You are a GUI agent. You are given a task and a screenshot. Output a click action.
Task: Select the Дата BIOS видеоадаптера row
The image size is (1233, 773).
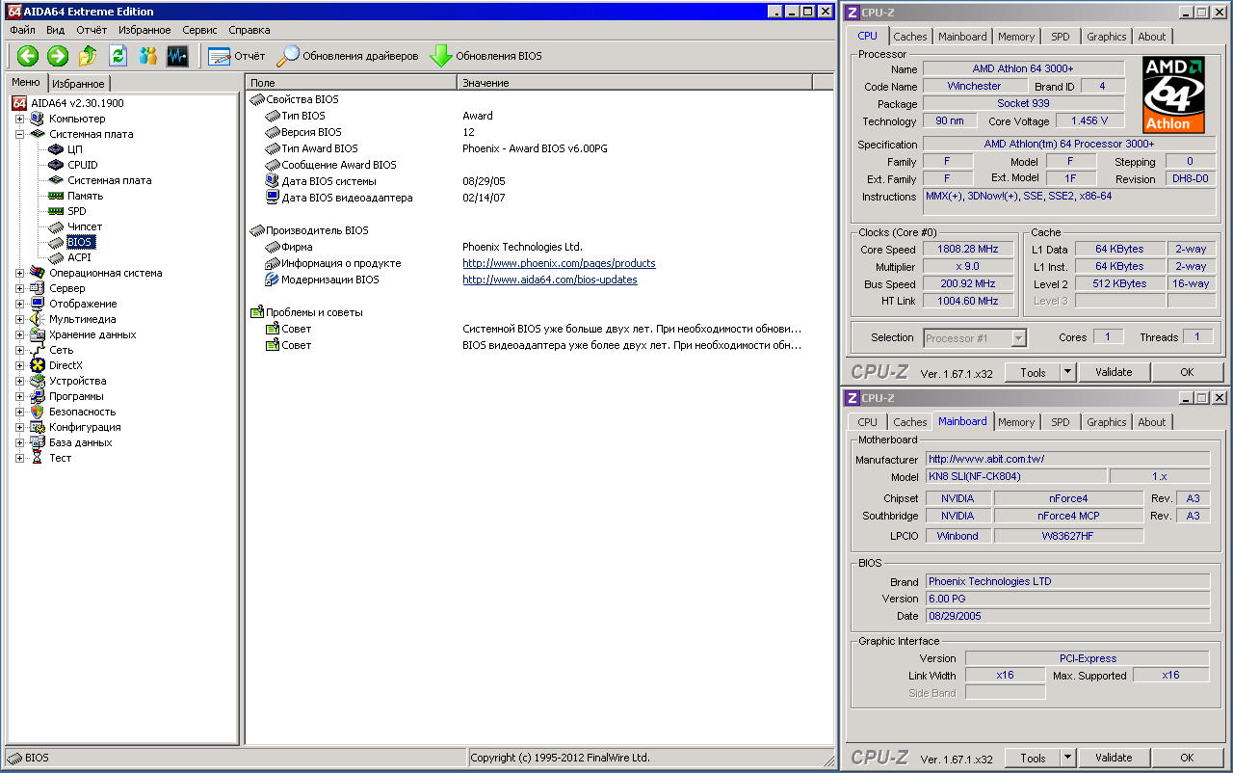click(x=539, y=198)
